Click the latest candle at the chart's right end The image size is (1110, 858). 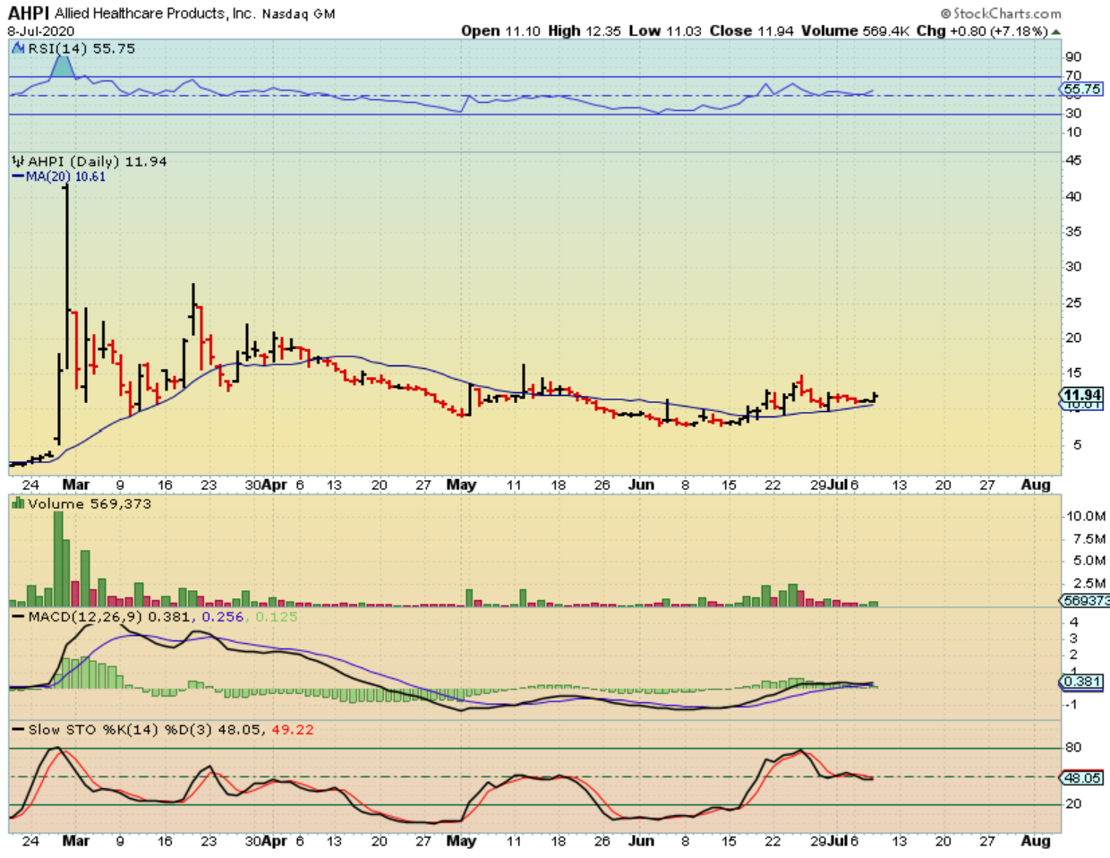874,397
